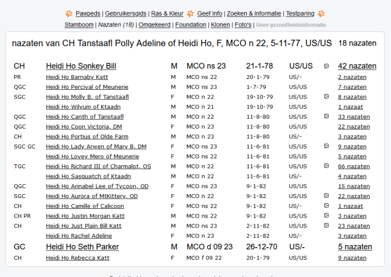
Task: Open photo icon for Justin Morgan Katt
Action: pyautogui.click(x=326, y=216)
